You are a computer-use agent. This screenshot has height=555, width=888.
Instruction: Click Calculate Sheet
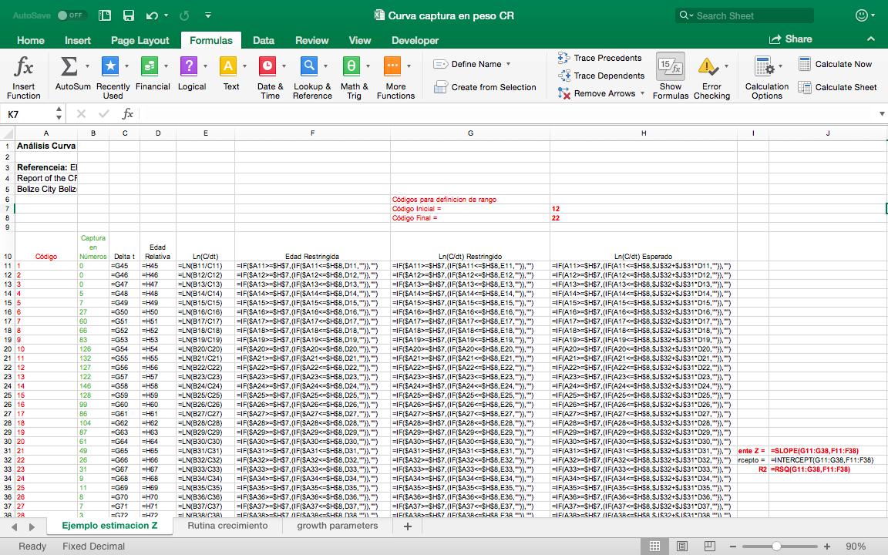pos(838,87)
